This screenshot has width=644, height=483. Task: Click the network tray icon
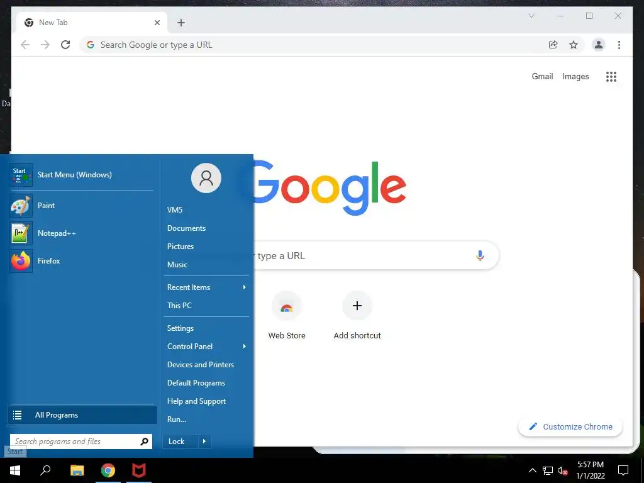coord(548,470)
